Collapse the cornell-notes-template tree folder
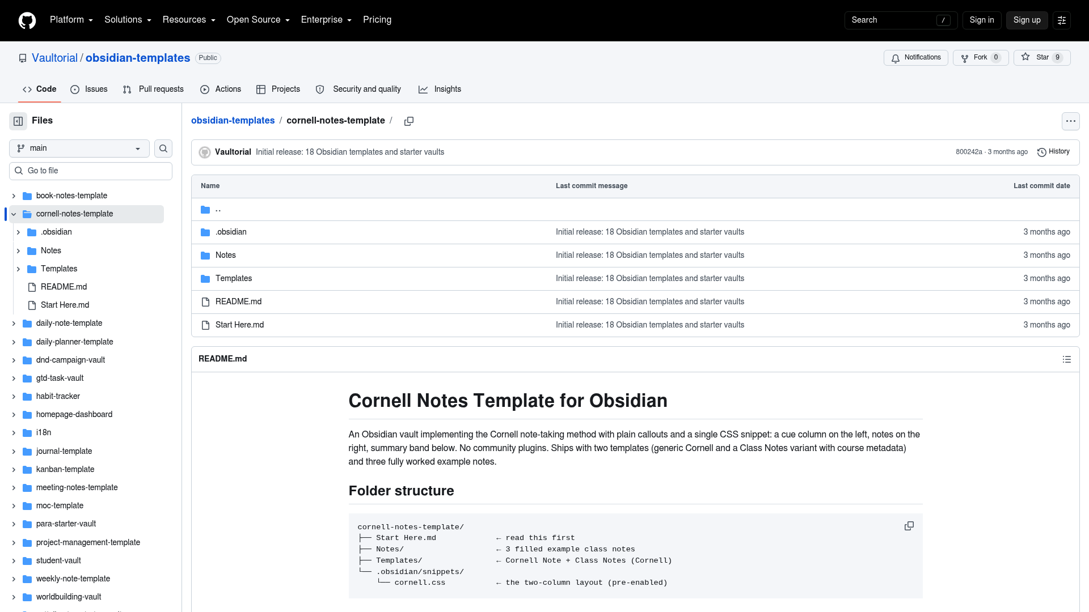 pos(14,214)
